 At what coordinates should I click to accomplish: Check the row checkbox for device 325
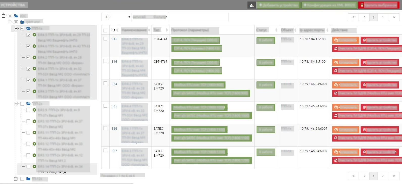(106, 106)
